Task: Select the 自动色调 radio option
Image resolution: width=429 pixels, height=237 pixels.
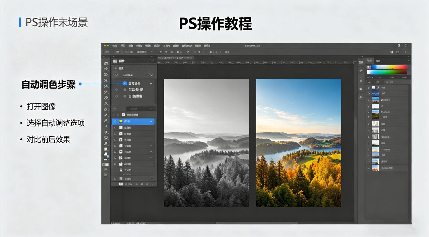Action: 125,84
